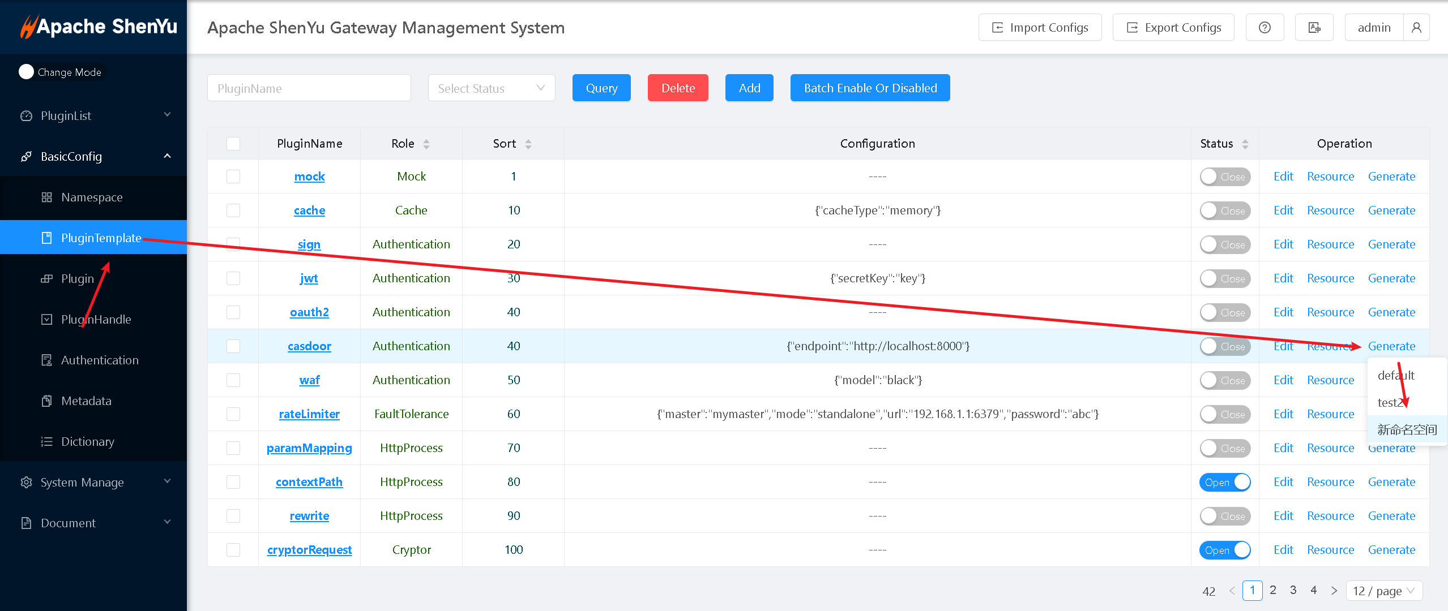Click the help question mark icon
Screen dimensions: 1448x611
pos(1264,28)
